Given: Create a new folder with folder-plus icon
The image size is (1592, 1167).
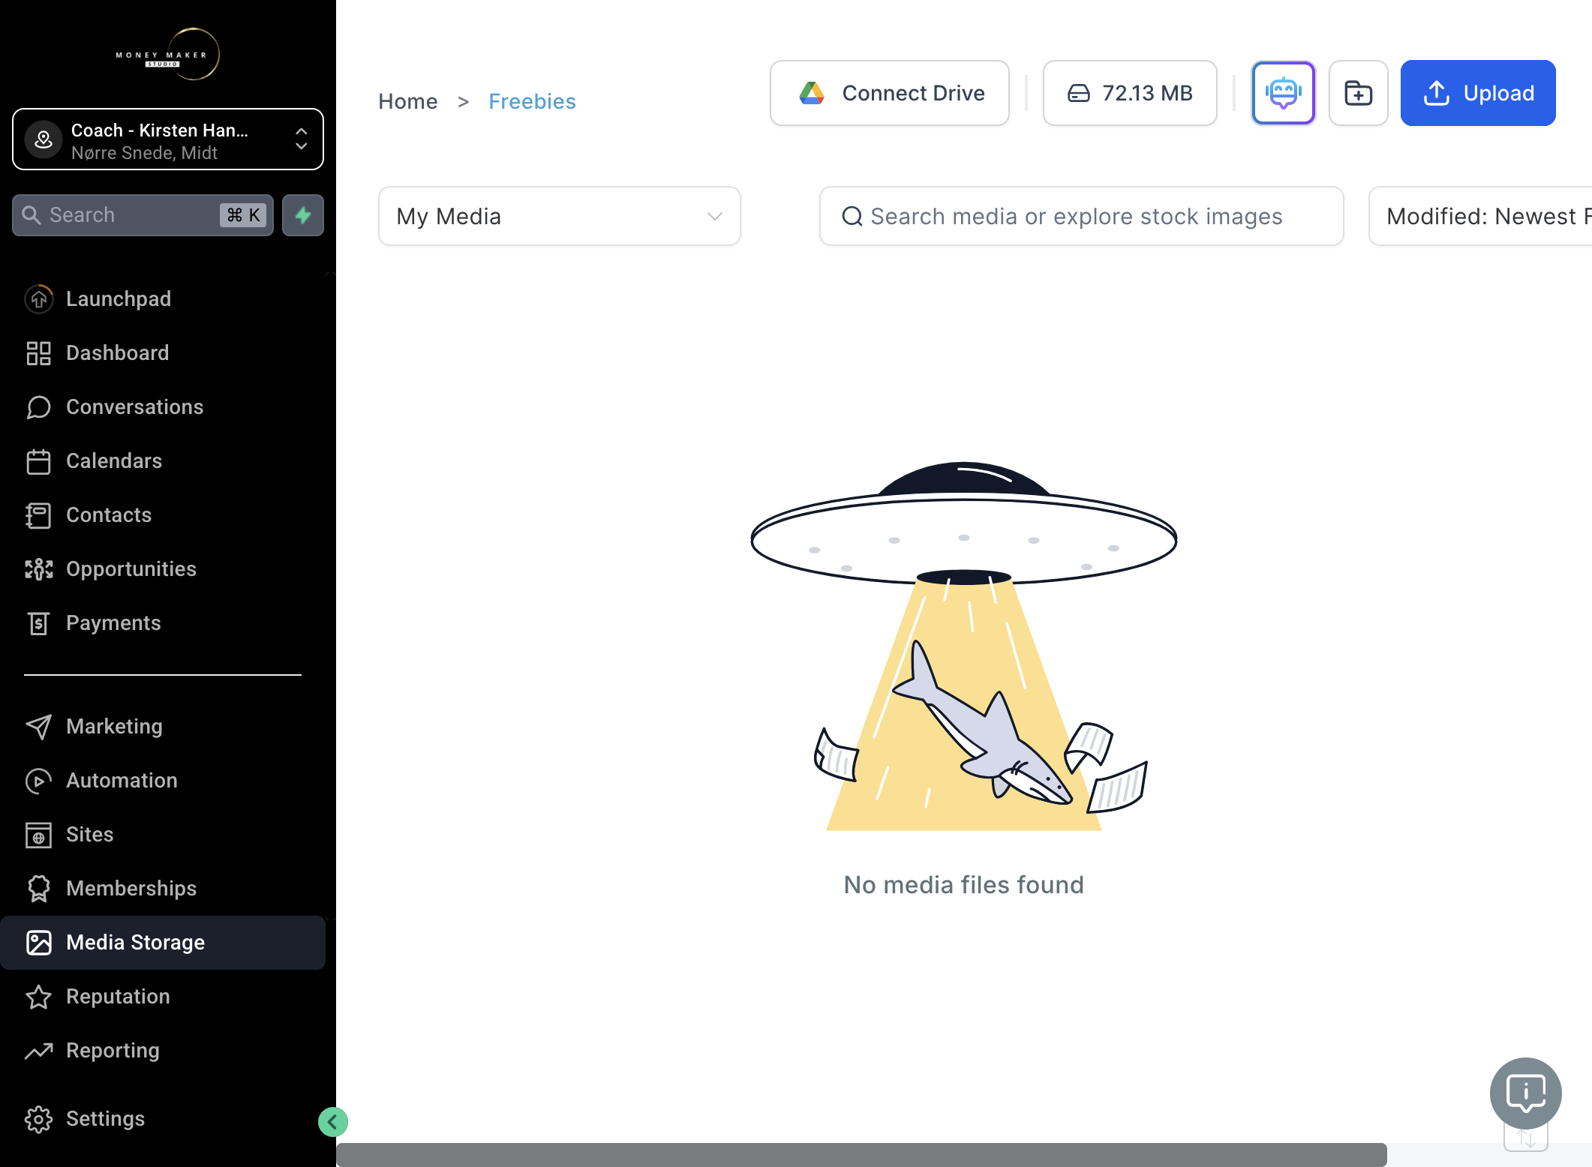Looking at the screenshot, I should pos(1358,93).
